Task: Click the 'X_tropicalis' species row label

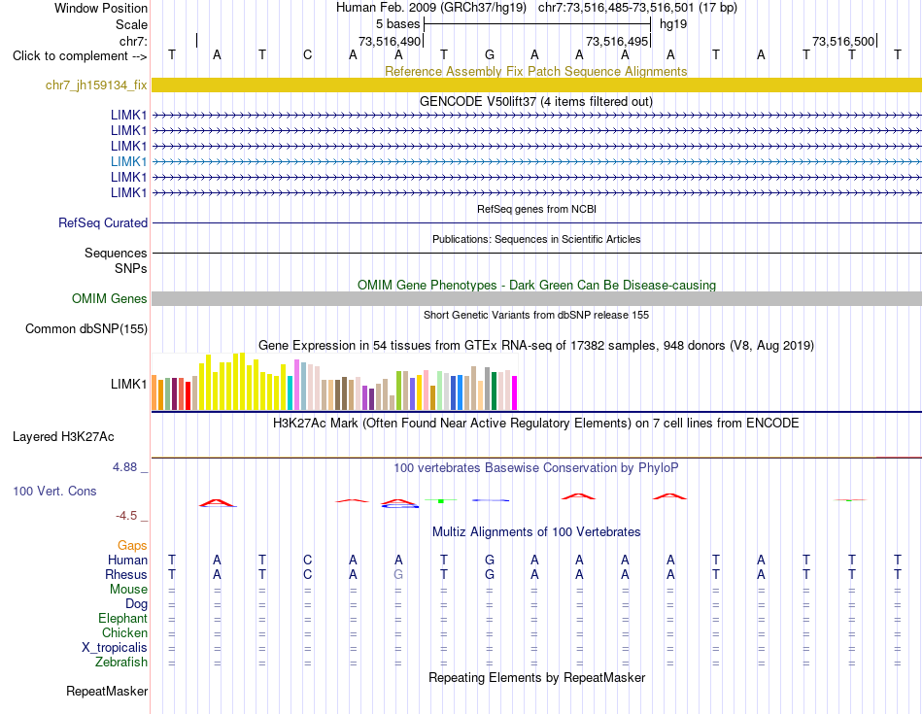Action: click(115, 648)
